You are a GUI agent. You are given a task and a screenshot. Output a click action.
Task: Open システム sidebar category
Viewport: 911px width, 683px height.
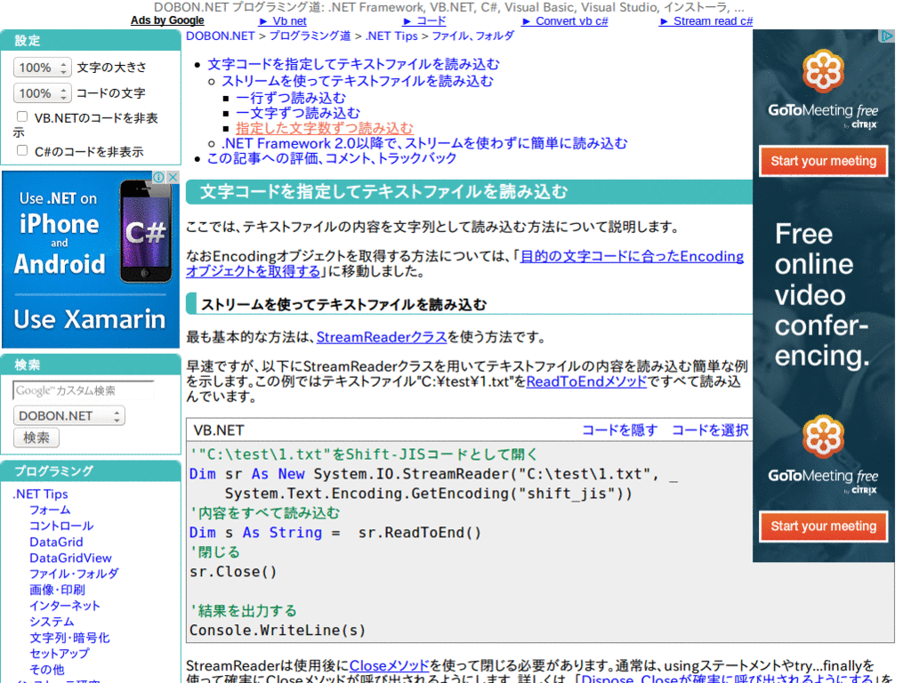(x=52, y=622)
